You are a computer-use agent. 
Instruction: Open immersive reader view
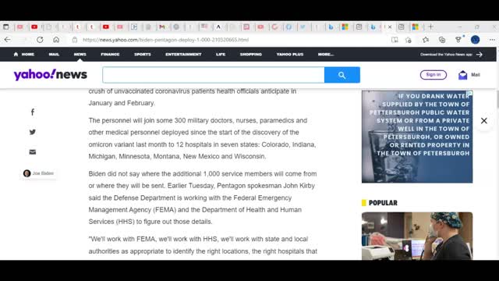395,40
